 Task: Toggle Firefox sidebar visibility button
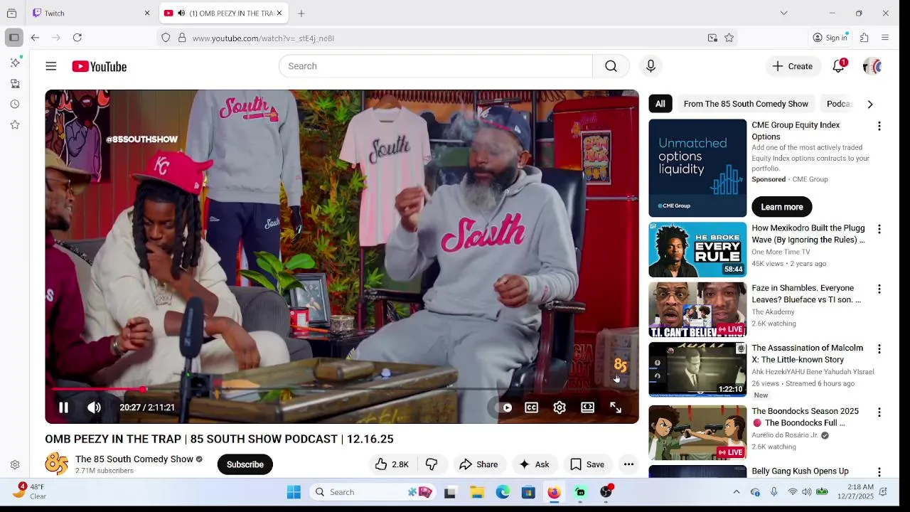coord(14,38)
